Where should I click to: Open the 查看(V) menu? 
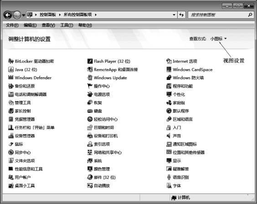48,25
